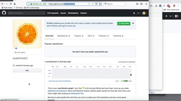Click the bookmark star in the Chrome window behind
The width and height of the screenshot is (181, 101).
point(151,6)
